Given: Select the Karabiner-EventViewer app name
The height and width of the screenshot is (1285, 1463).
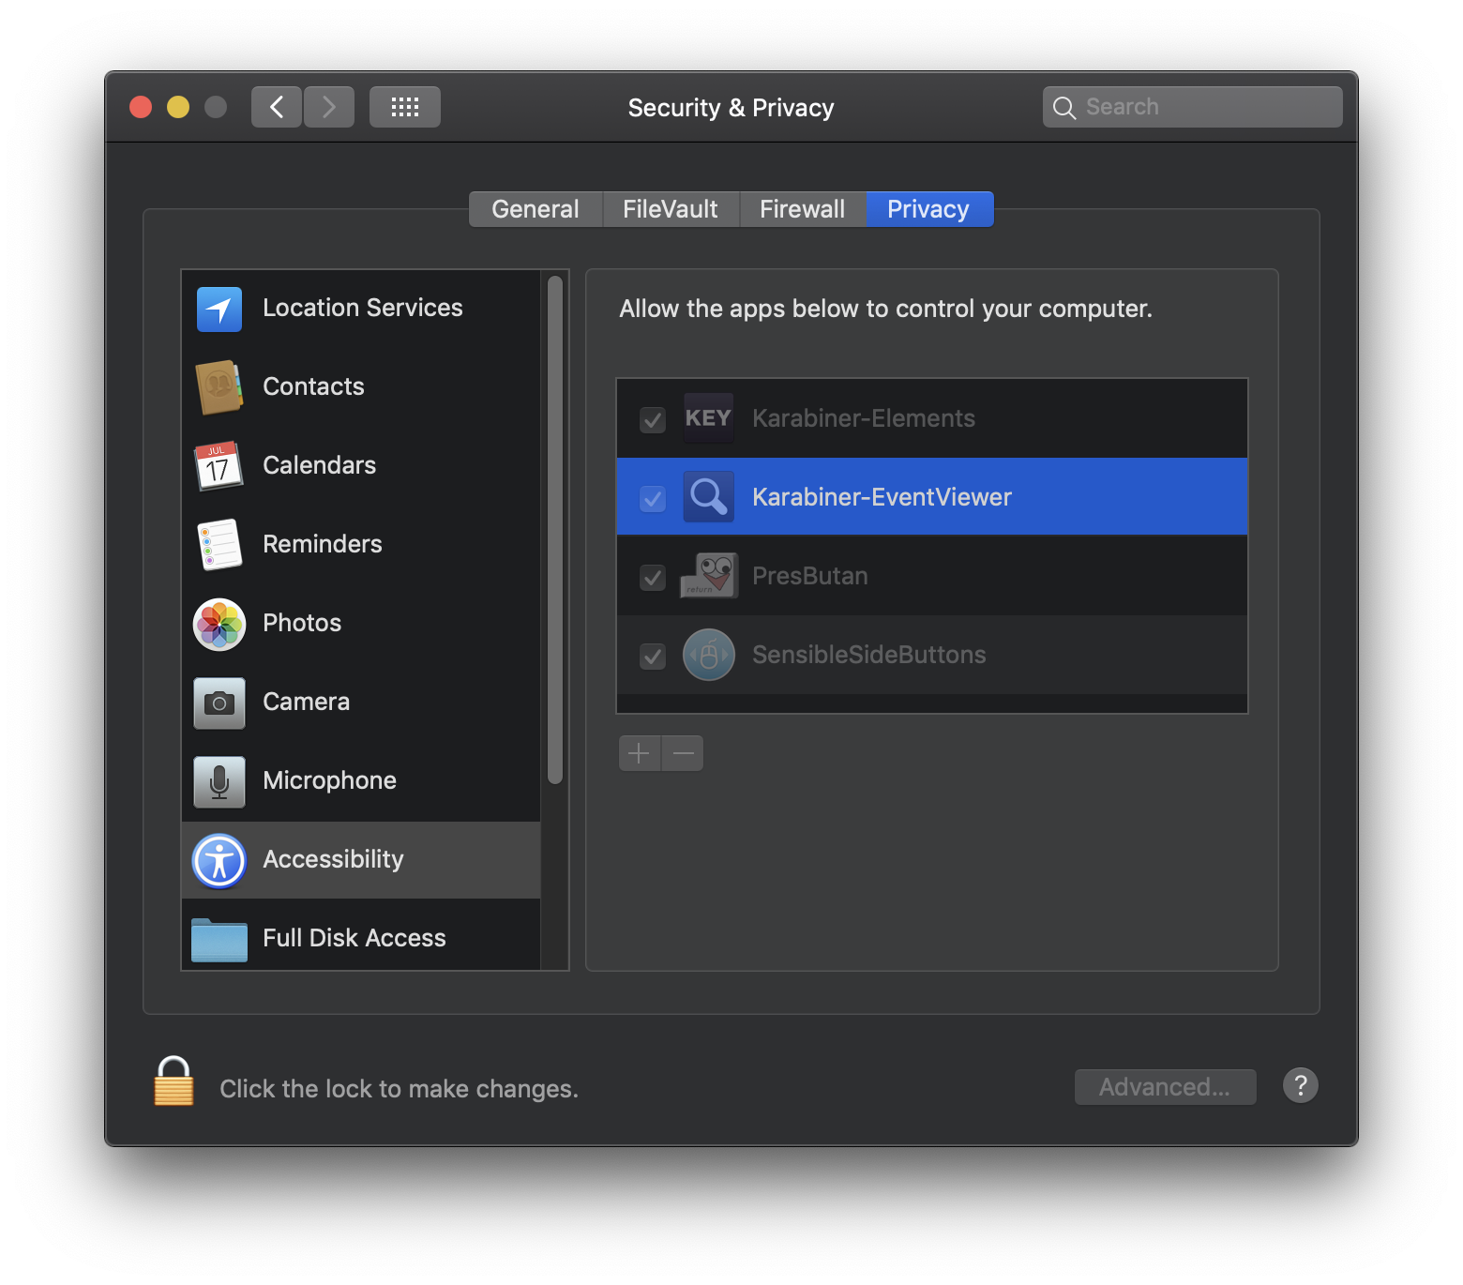Looking at the screenshot, I should click(882, 497).
